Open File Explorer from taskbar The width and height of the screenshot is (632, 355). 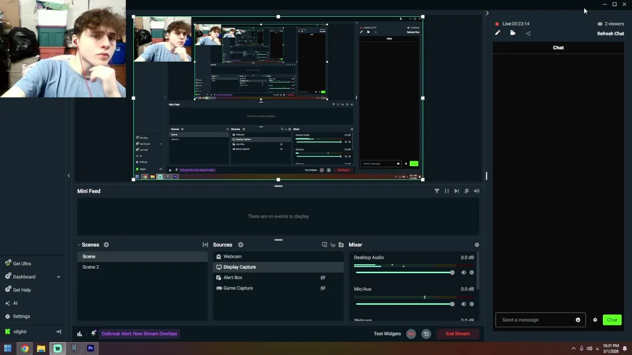(41, 349)
